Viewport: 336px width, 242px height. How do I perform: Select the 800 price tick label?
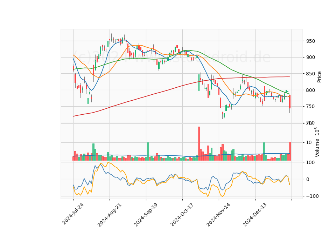coord(311,90)
